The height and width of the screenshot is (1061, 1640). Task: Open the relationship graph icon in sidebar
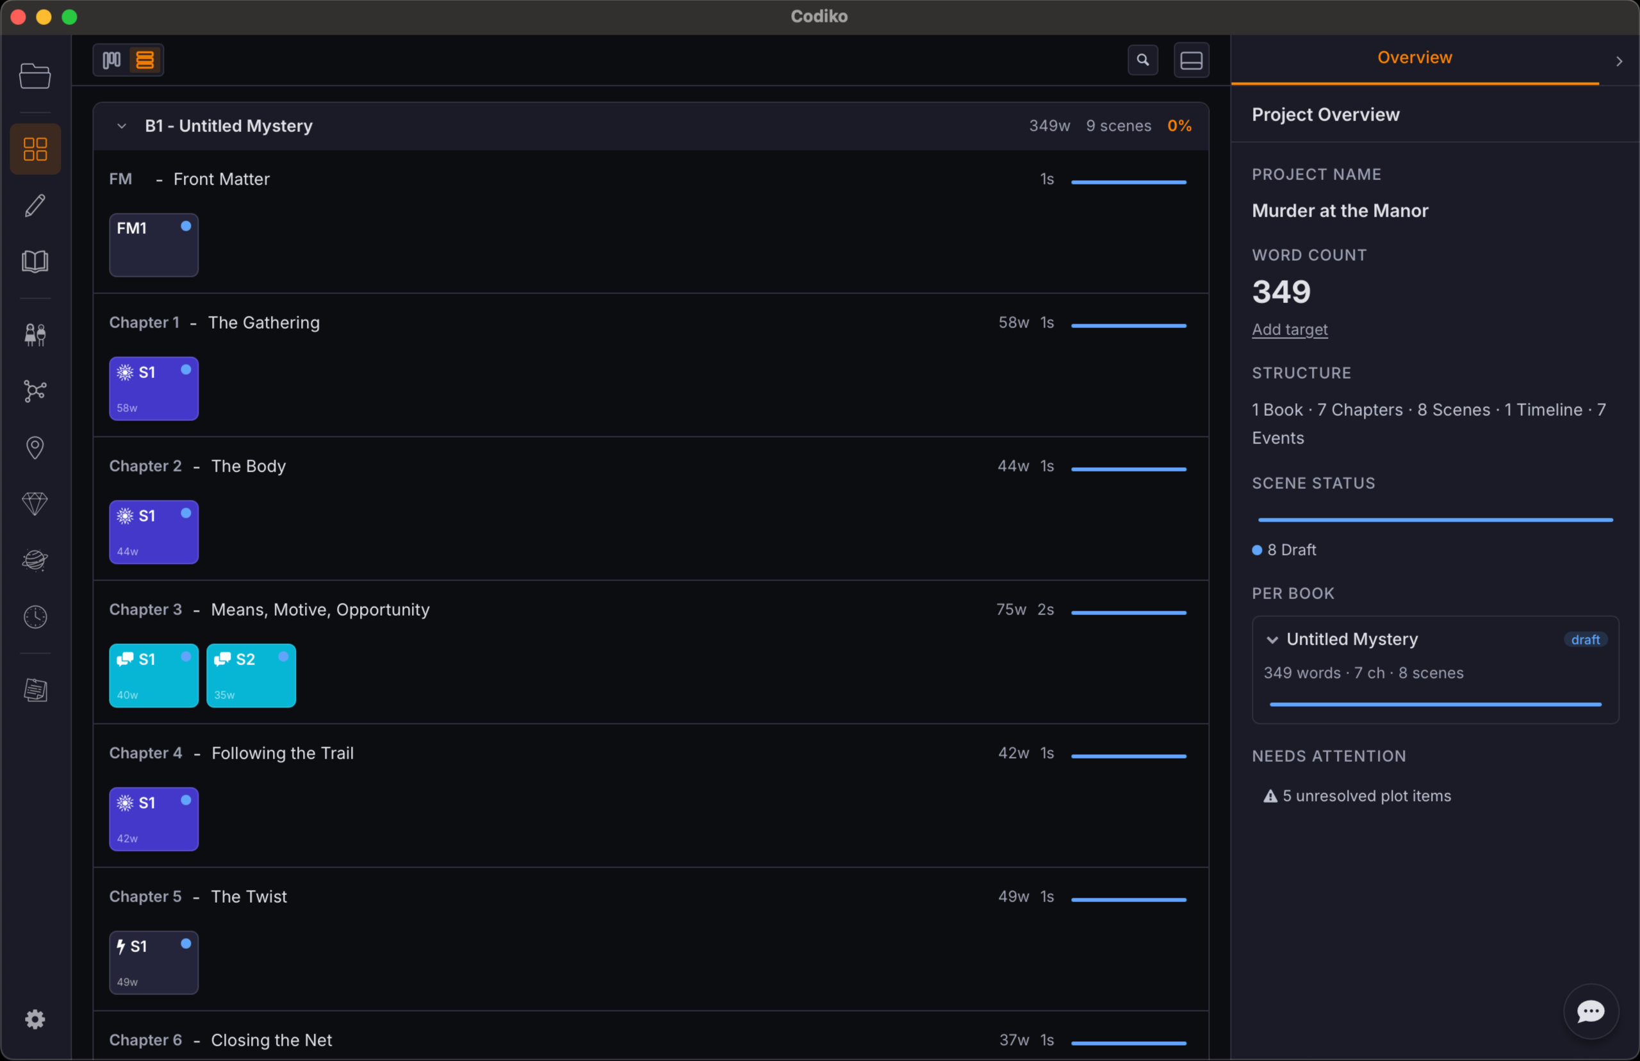point(35,391)
